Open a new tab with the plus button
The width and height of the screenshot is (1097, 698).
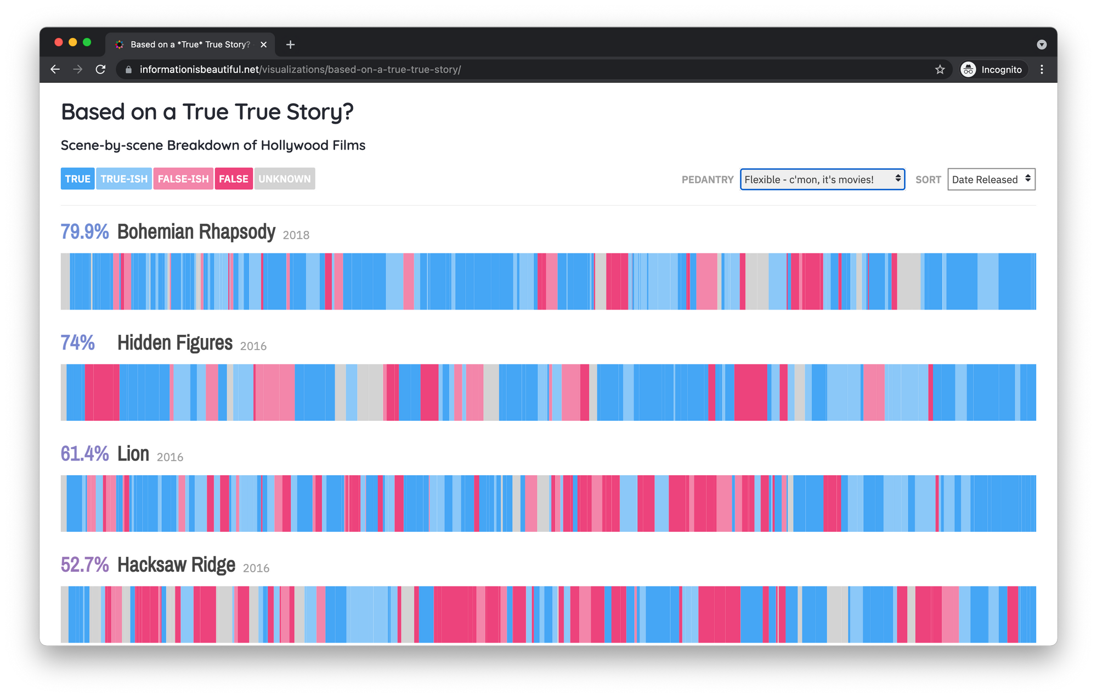point(291,44)
